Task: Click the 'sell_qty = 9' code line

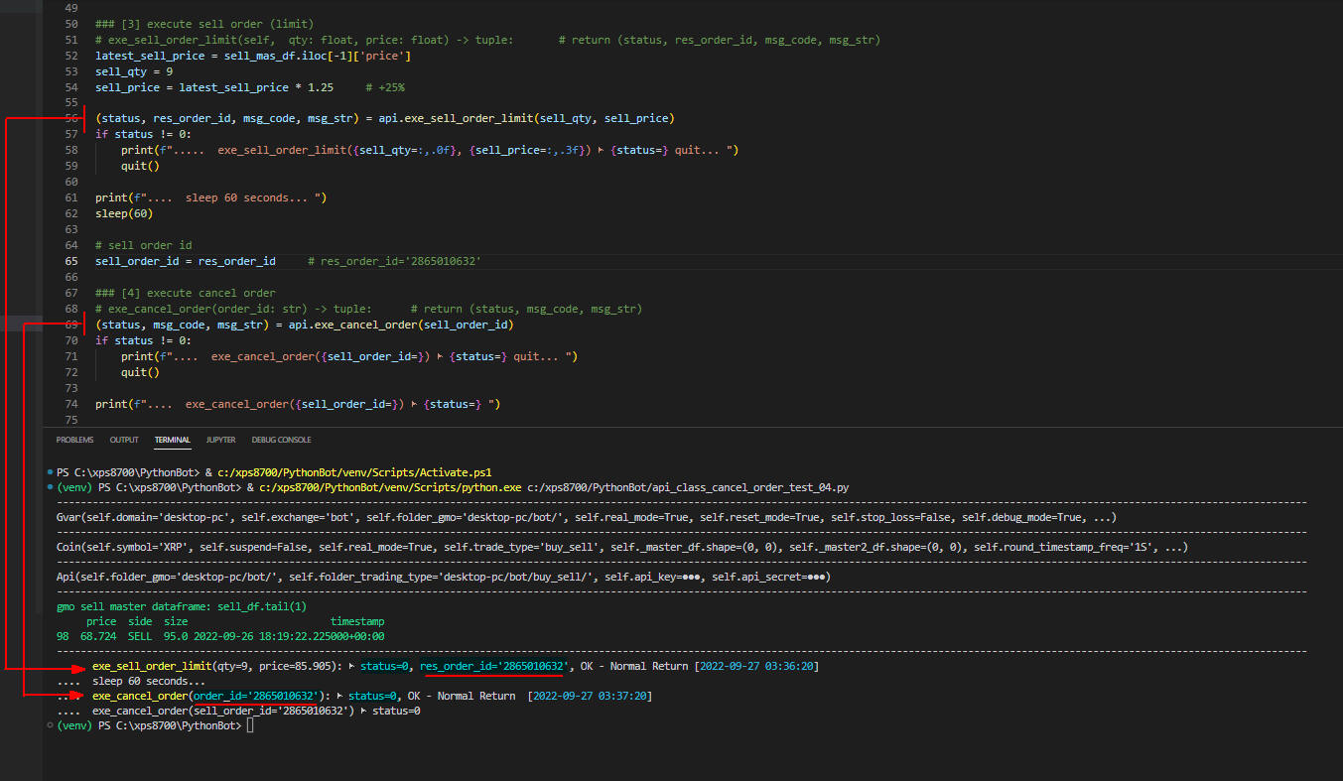Action: 134,71
